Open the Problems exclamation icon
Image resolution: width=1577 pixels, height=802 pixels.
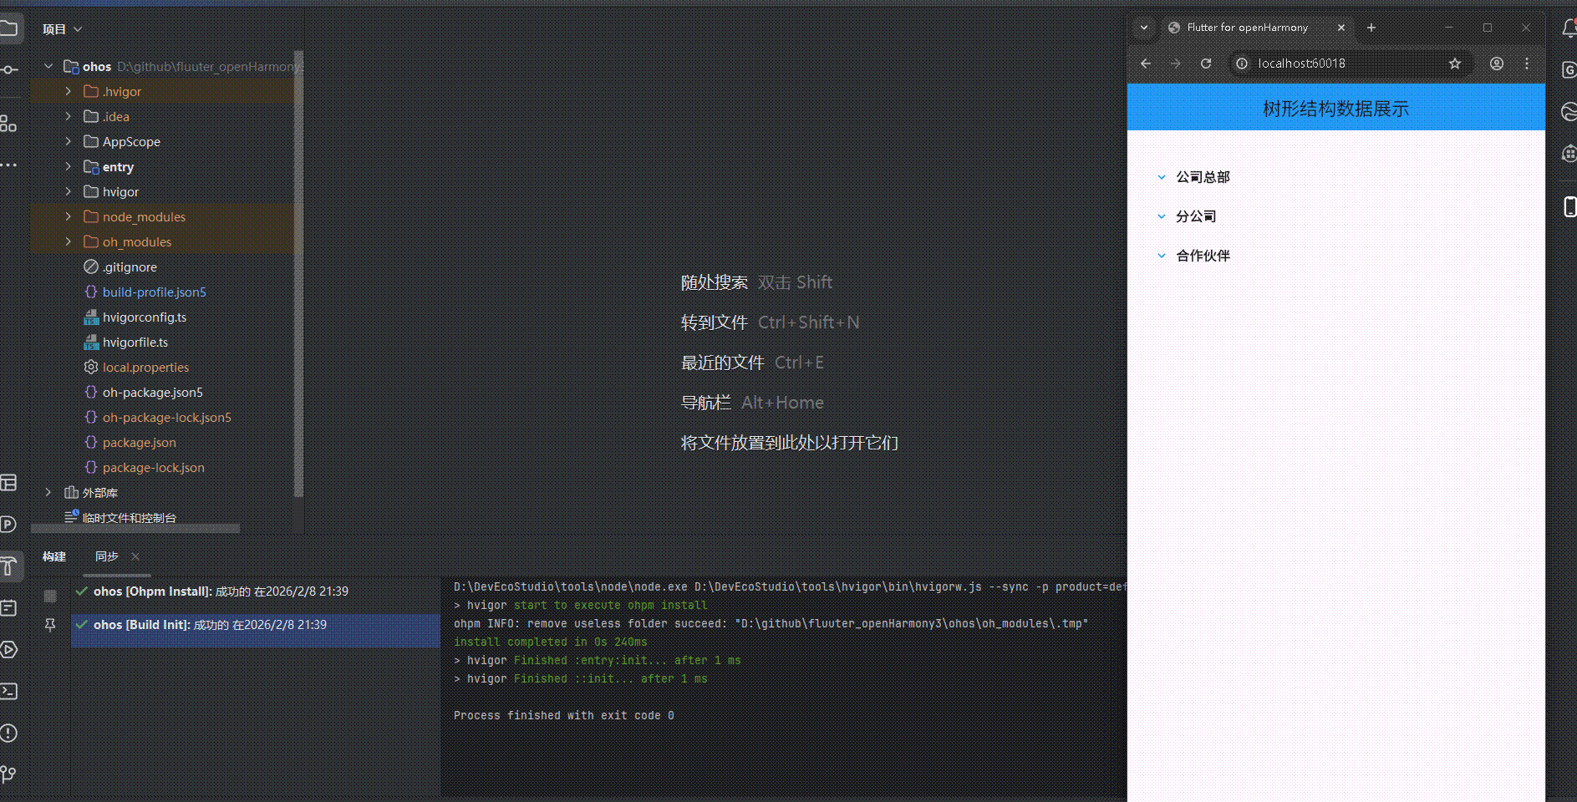[8, 733]
